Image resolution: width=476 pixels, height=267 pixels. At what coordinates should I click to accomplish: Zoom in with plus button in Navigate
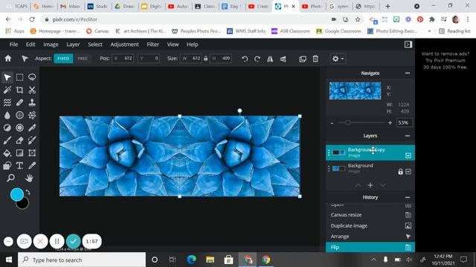point(390,123)
